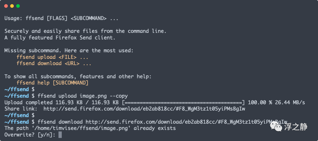318x141 pixels.
Task: Click the yellow minimize window button
Action: pos(12,6)
